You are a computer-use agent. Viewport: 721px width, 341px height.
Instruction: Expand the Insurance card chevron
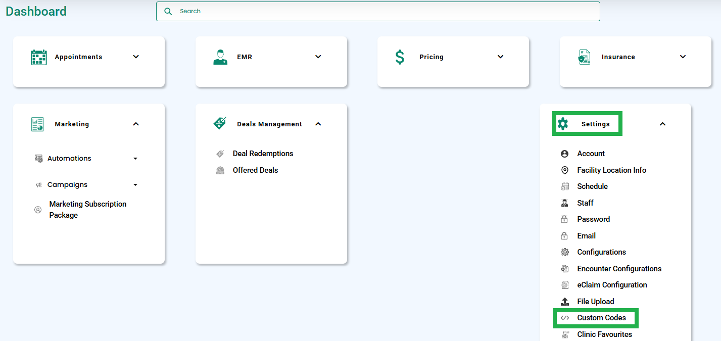683,57
